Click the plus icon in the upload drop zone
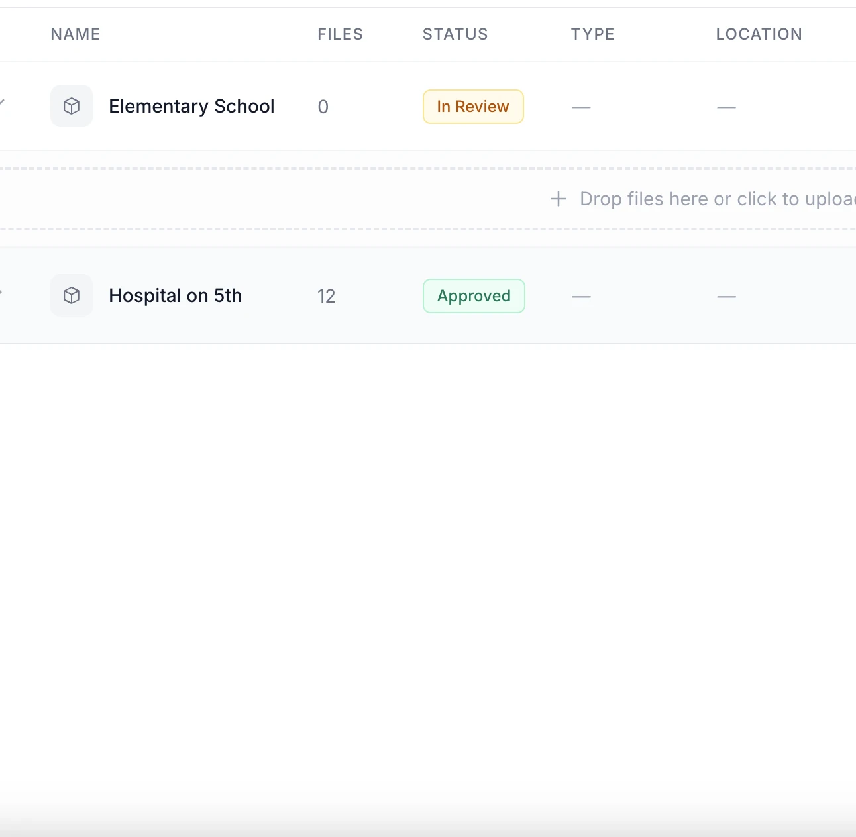 (x=557, y=199)
